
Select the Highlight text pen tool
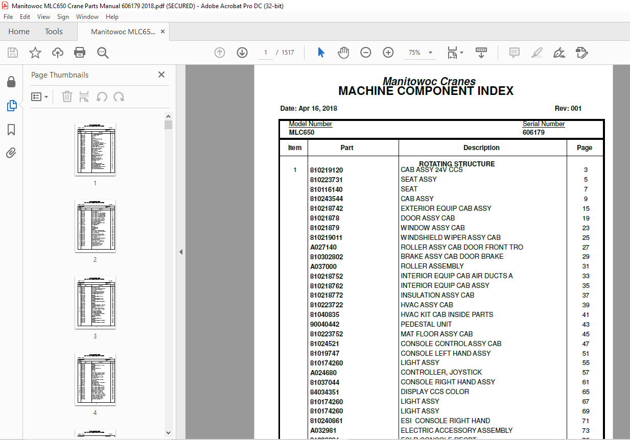tap(537, 53)
